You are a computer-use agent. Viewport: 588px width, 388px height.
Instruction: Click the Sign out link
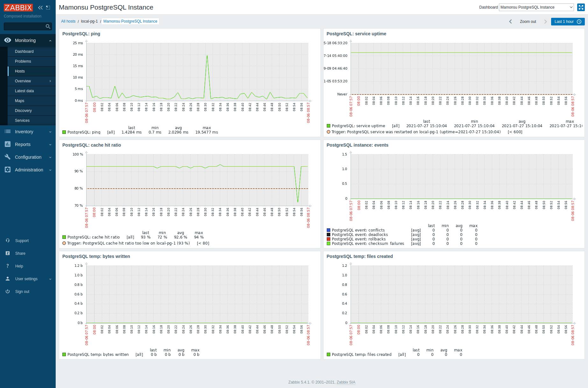point(22,292)
